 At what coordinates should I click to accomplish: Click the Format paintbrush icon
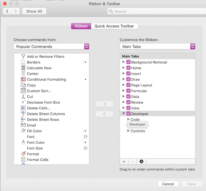[x=23, y=154]
